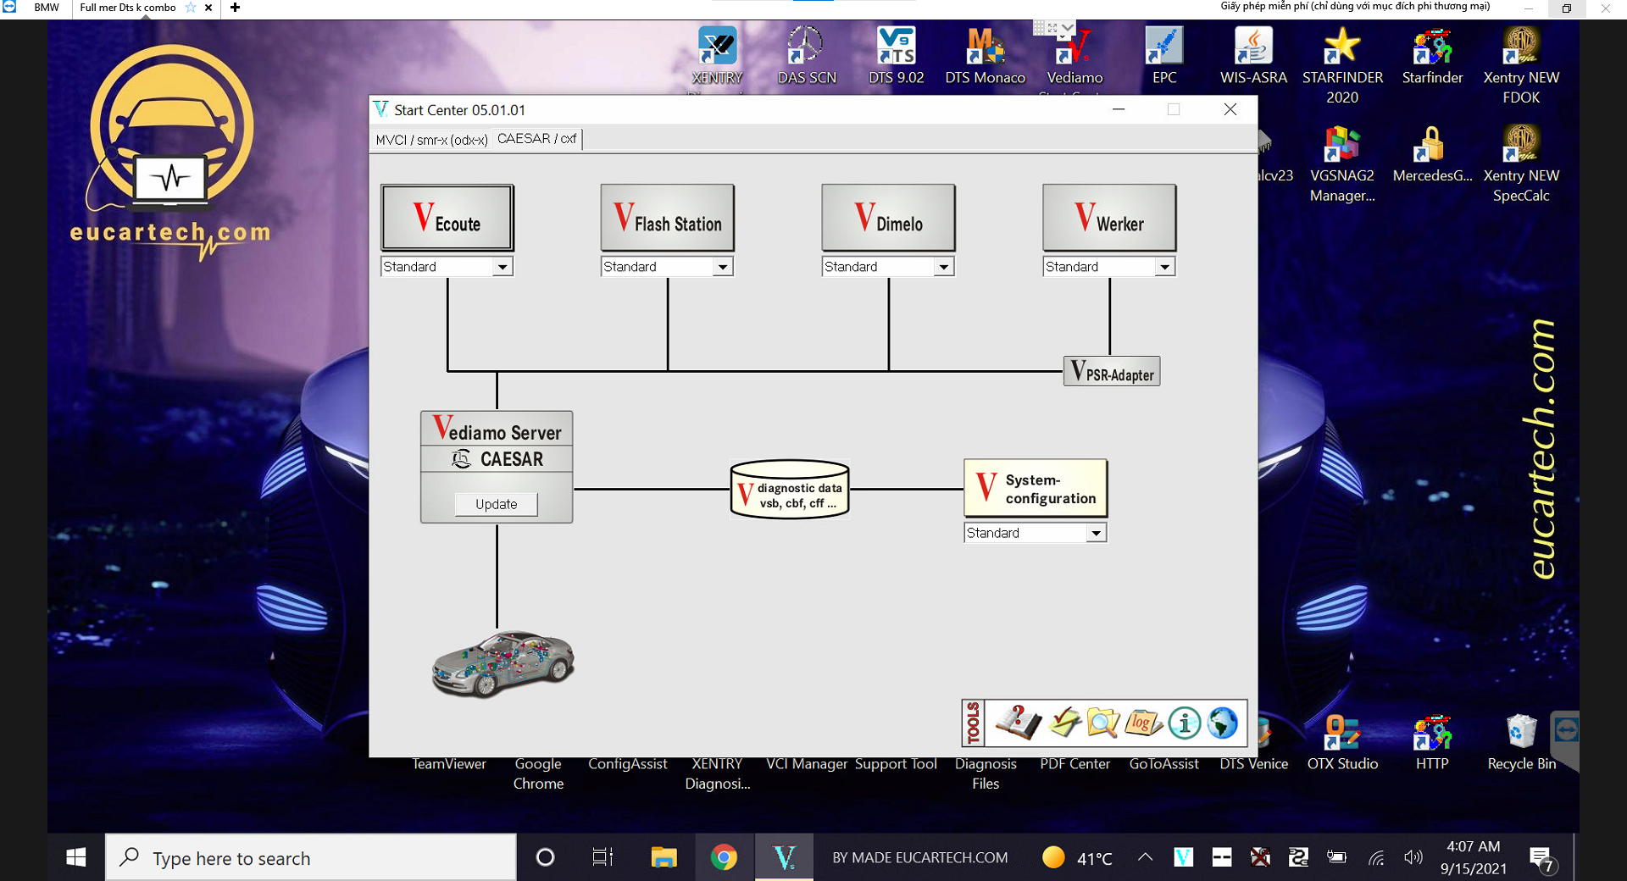Viewport: 1627px width, 881px height.
Task: Open the VGSNAG2 Manager shortcut
Action: point(1342,163)
